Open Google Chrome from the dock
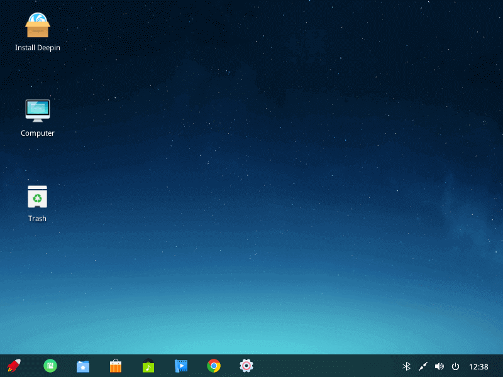The image size is (503, 377). pos(214,366)
